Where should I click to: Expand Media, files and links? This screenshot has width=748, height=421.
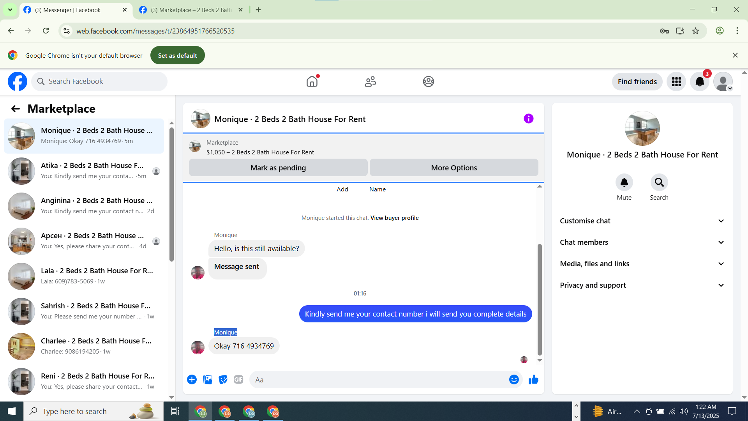(x=642, y=264)
